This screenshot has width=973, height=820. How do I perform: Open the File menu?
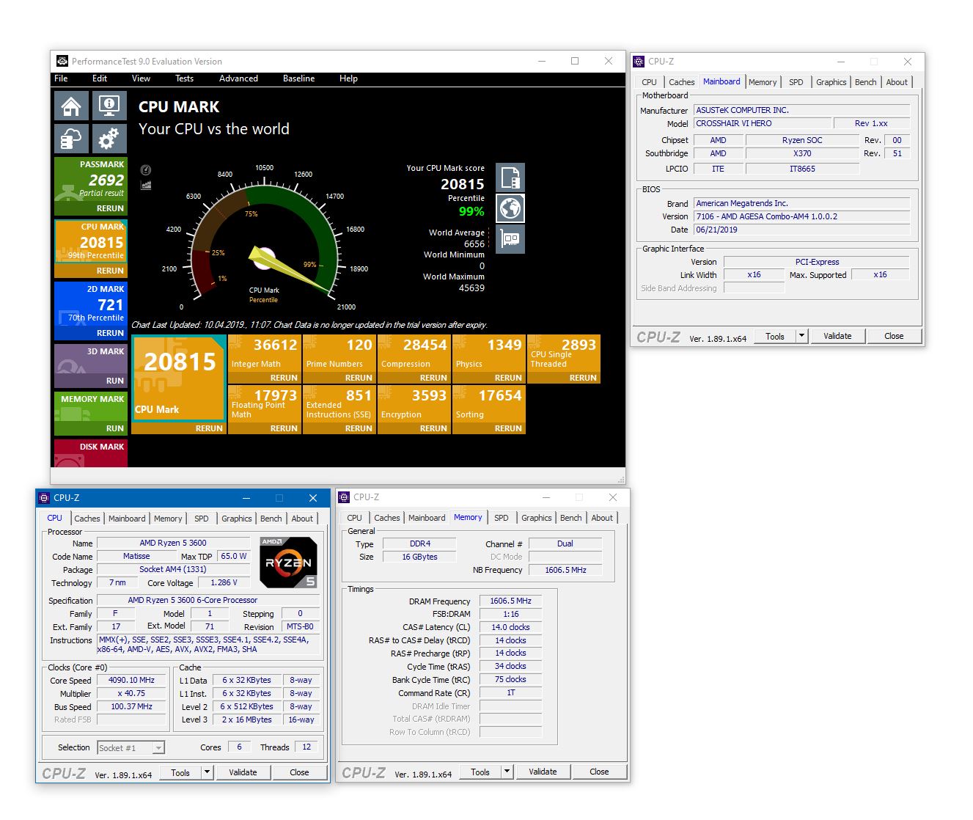[x=61, y=78]
